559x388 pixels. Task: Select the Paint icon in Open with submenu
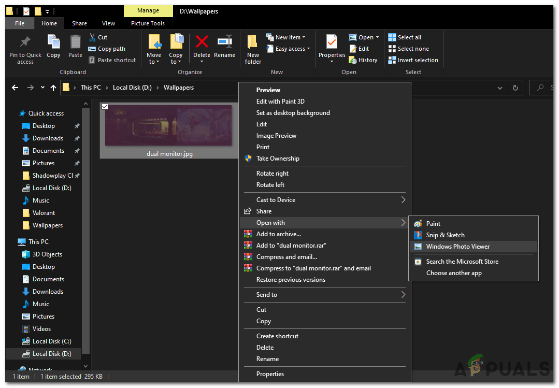(418, 223)
